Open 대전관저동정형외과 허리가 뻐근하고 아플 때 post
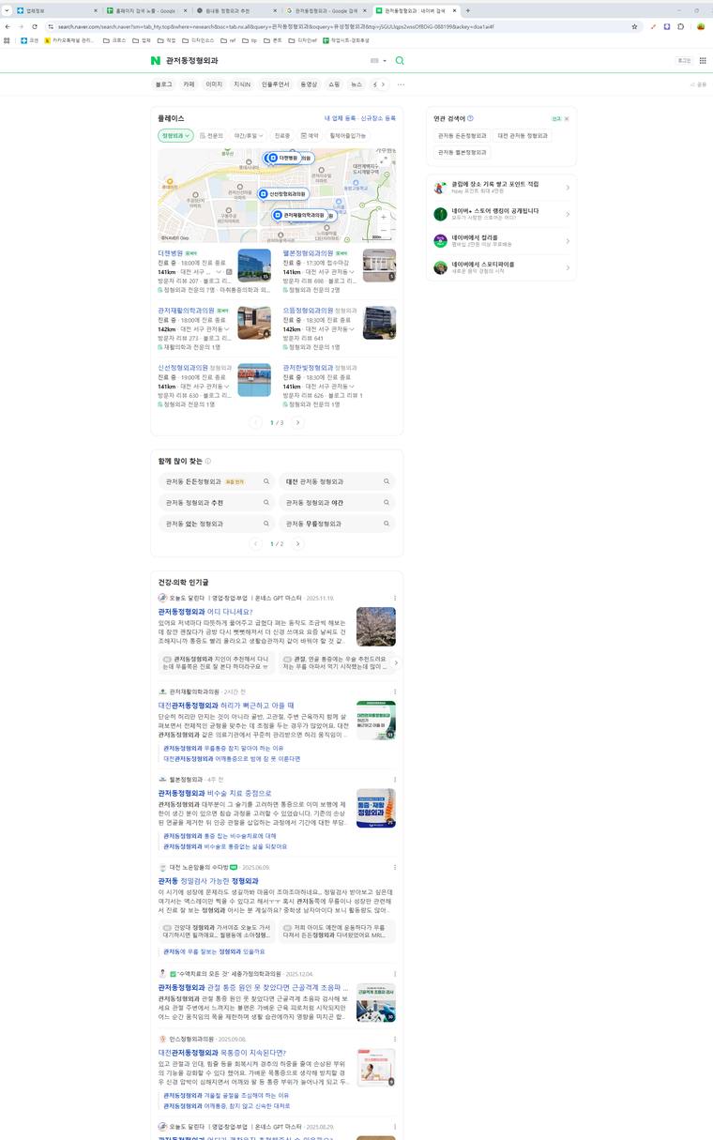Image resolution: width=713 pixels, height=1140 pixels. coord(226,706)
